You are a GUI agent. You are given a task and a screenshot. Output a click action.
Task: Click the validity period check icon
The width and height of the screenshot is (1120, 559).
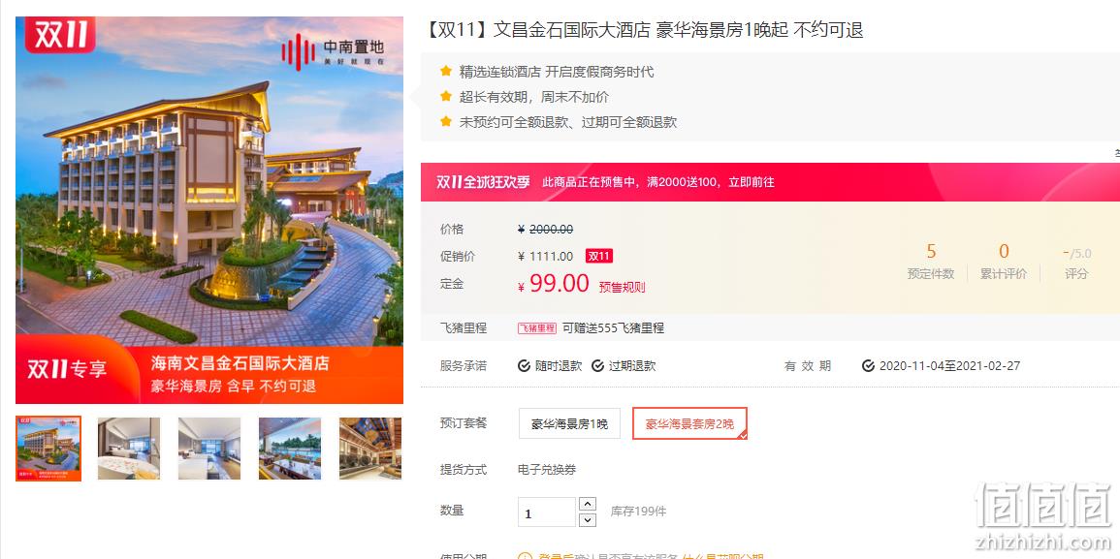coord(868,365)
